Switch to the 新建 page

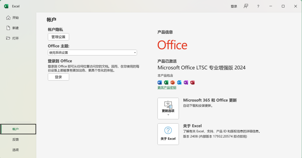tap(18, 28)
